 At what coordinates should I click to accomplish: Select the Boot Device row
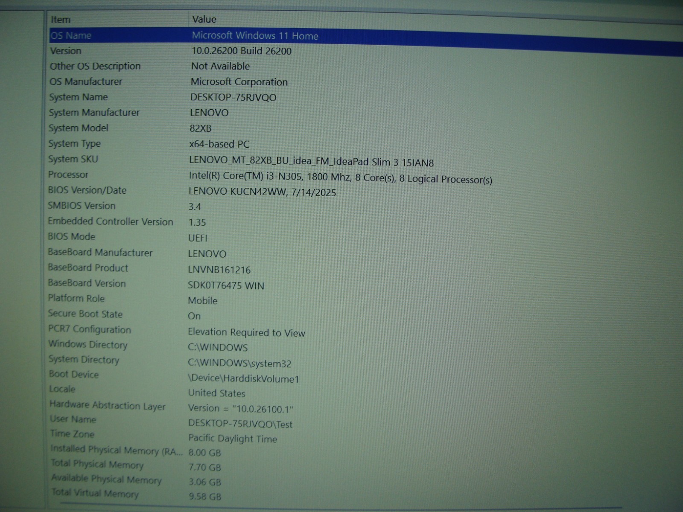coord(73,374)
